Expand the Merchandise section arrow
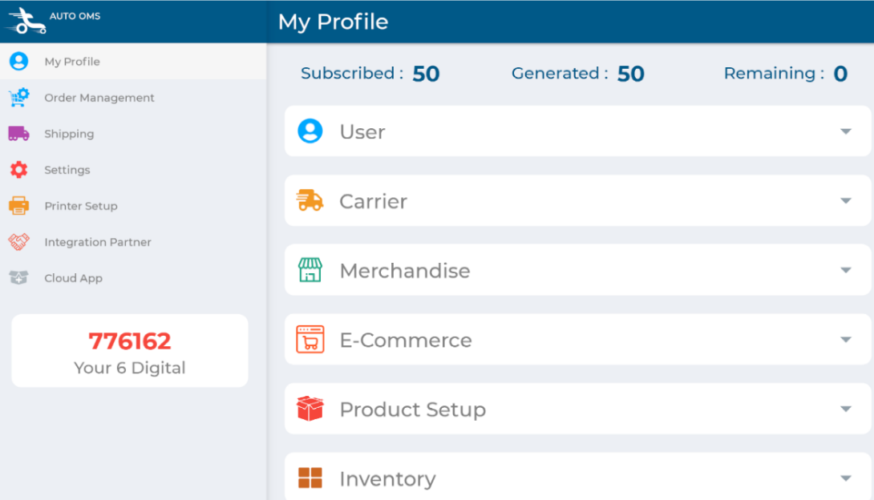The height and width of the screenshot is (500, 874). (845, 270)
